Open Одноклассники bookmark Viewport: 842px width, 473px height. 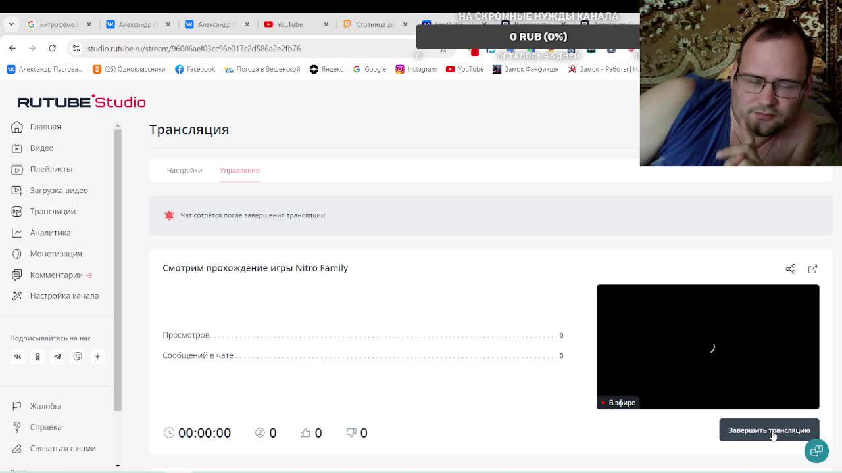point(129,69)
